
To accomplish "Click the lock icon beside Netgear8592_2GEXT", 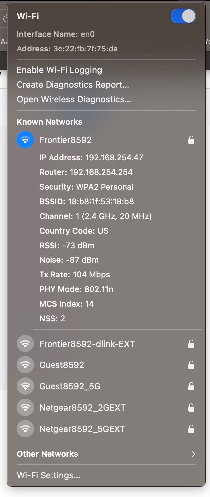I will (191, 408).
